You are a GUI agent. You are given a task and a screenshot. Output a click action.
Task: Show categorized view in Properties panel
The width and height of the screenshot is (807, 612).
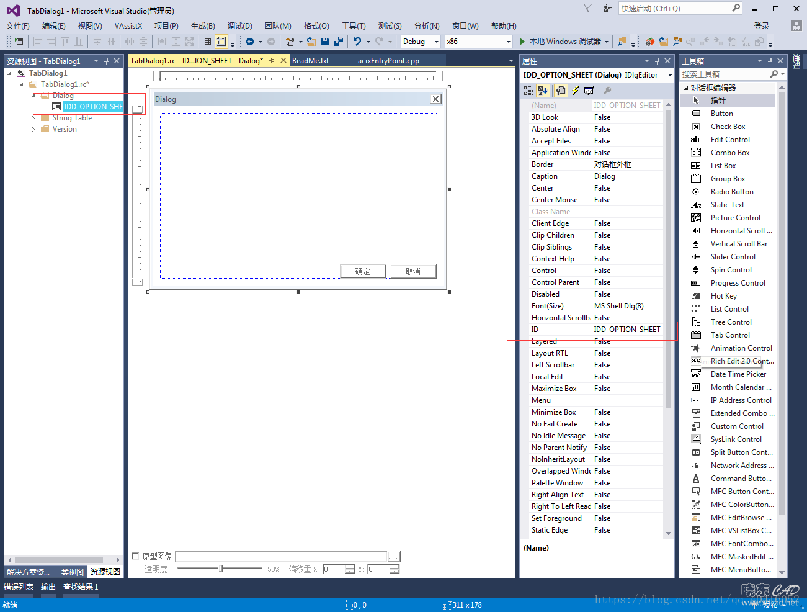[x=528, y=91]
